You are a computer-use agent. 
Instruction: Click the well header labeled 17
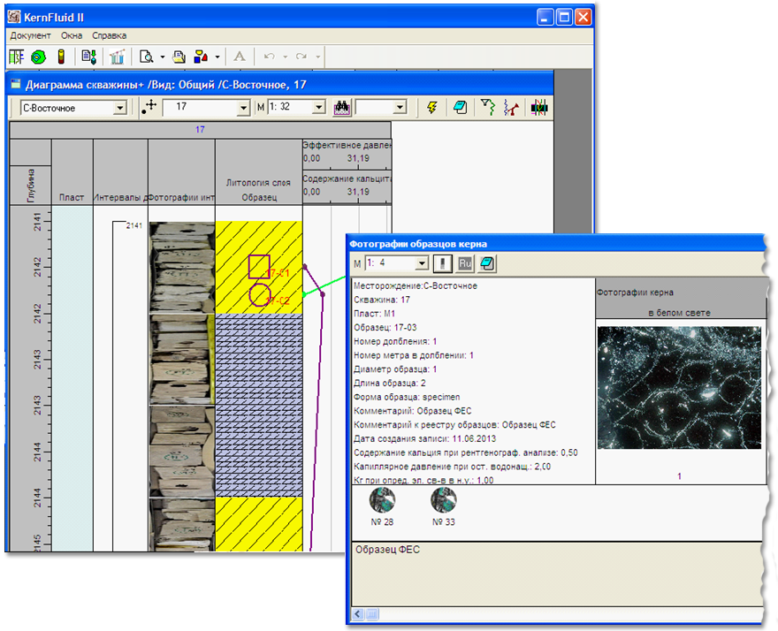pyautogui.click(x=200, y=130)
